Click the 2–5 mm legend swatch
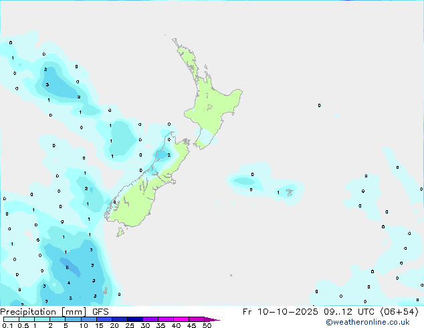Screen dimensions: 424x328 click(58, 319)
